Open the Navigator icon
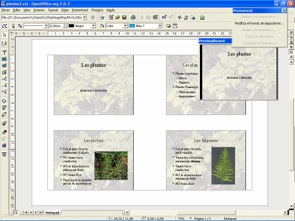Screen dimensions: 295x221 click(180, 17)
